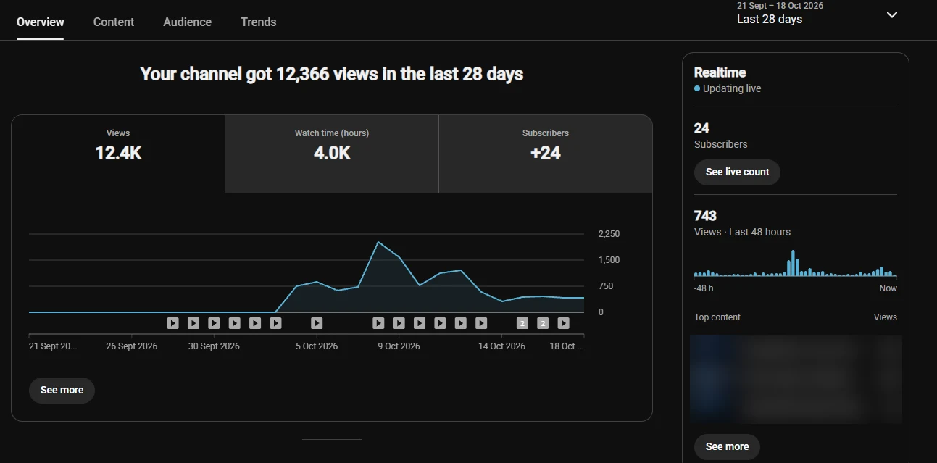Image resolution: width=937 pixels, height=463 pixels.
Task: Click the 743 realtime views count
Action: pyautogui.click(x=705, y=216)
